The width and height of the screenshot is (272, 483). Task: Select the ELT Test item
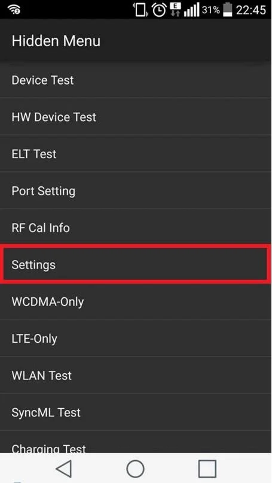click(136, 153)
